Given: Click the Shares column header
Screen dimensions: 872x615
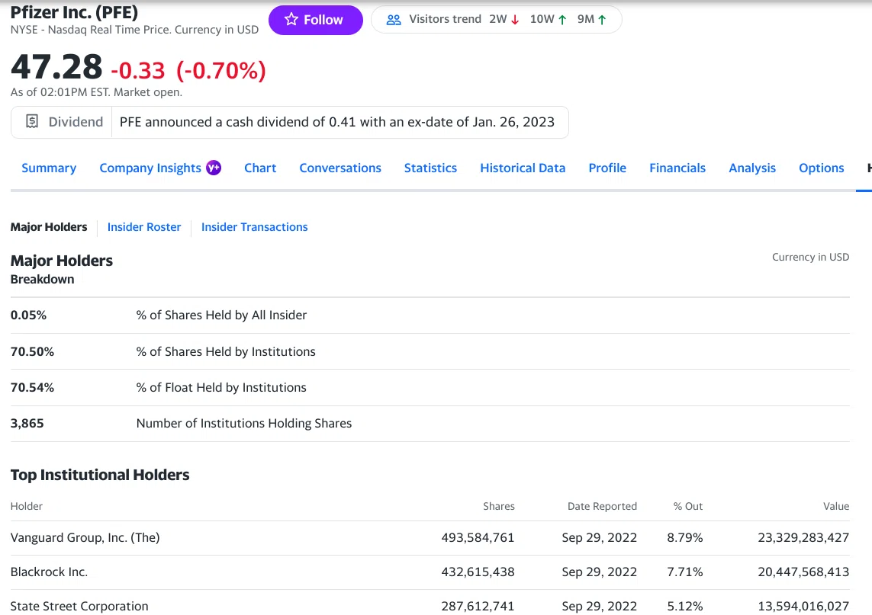Looking at the screenshot, I should point(499,506).
